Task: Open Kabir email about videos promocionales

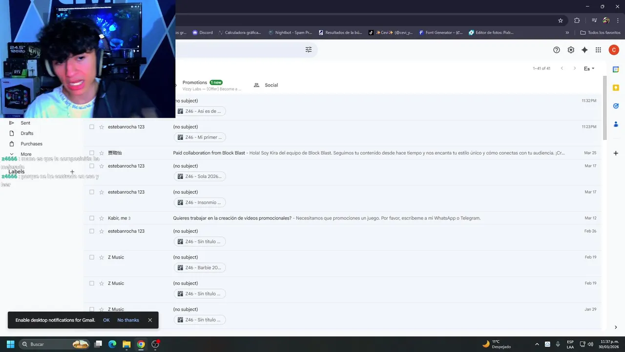Action: coord(342,218)
